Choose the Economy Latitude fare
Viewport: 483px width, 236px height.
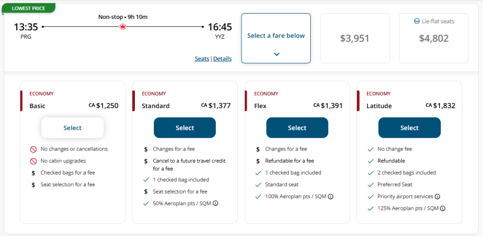tap(409, 128)
